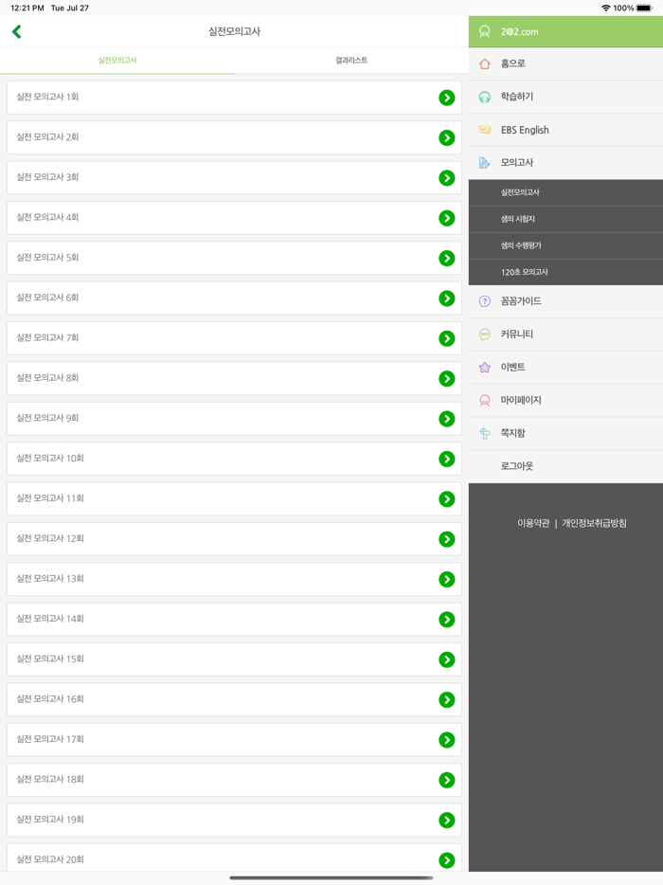Open the 커뮤니티 menu item
The image size is (663, 885).
click(x=565, y=334)
